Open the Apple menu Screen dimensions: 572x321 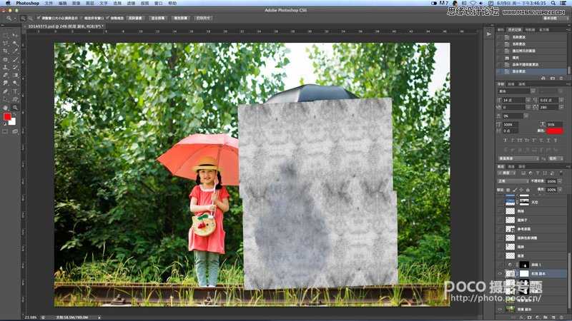click(x=7, y=3)
